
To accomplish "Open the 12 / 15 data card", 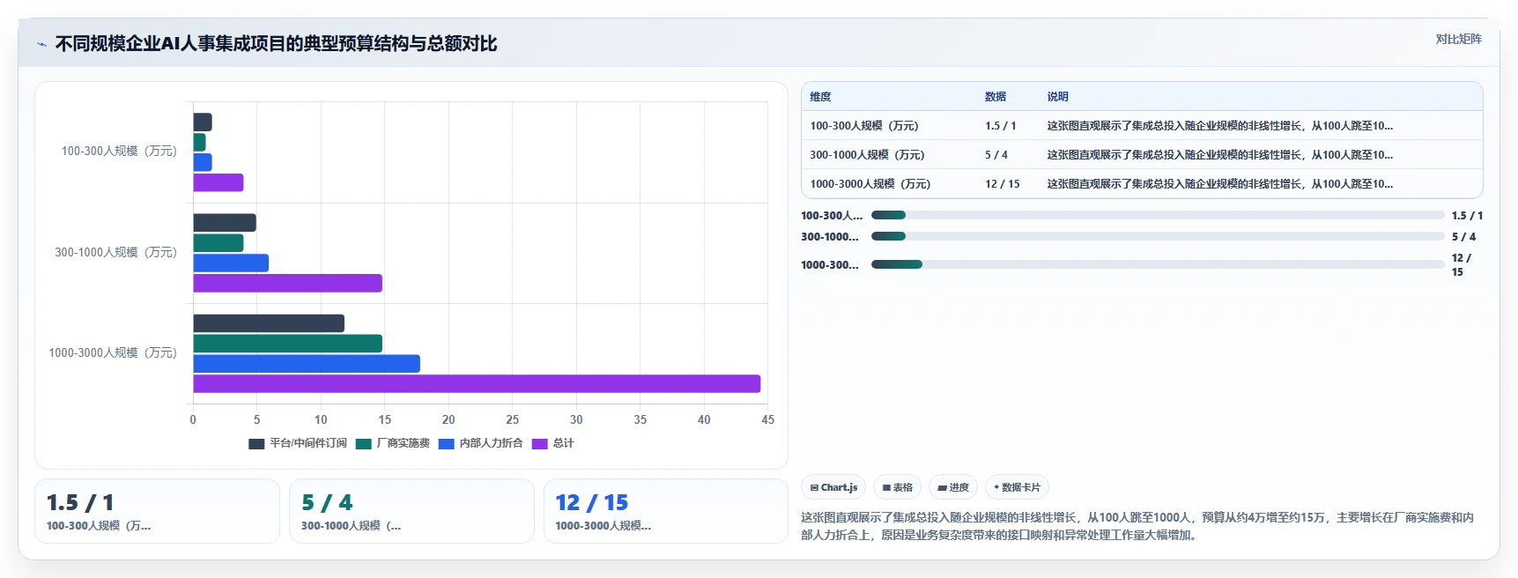I will click(666, 511).
